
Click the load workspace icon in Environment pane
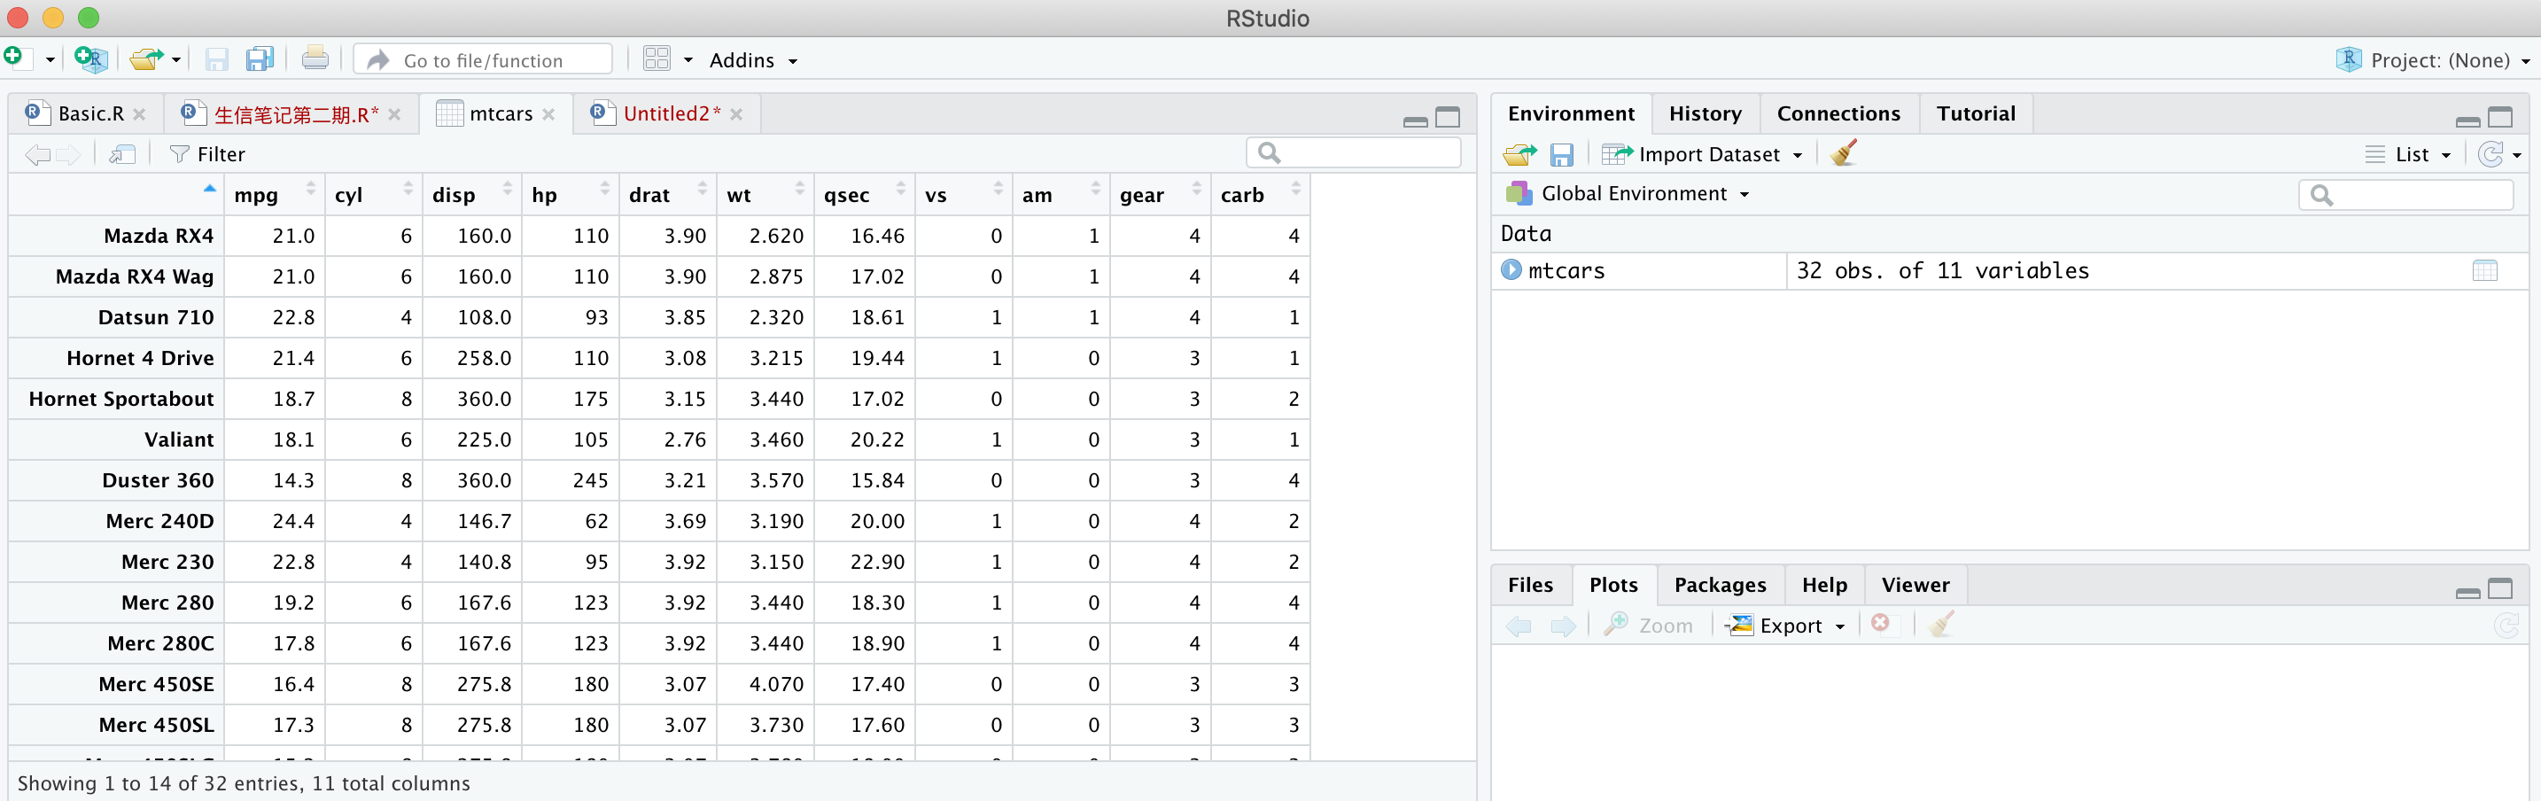[1519, 154]
